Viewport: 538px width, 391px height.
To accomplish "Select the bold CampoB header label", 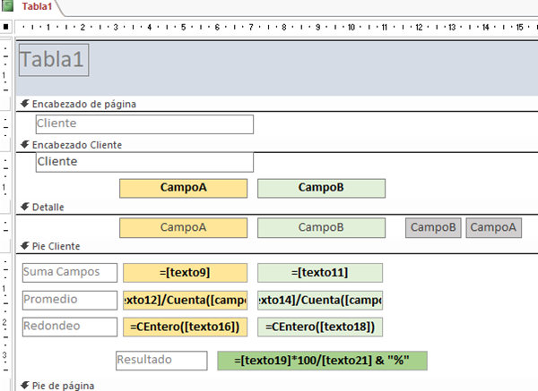I will click(x=321, y=188).
